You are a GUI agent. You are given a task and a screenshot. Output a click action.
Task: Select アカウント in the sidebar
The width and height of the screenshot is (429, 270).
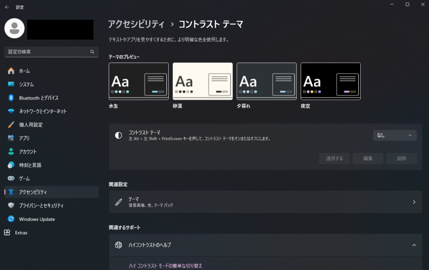(x=28, y=152)
